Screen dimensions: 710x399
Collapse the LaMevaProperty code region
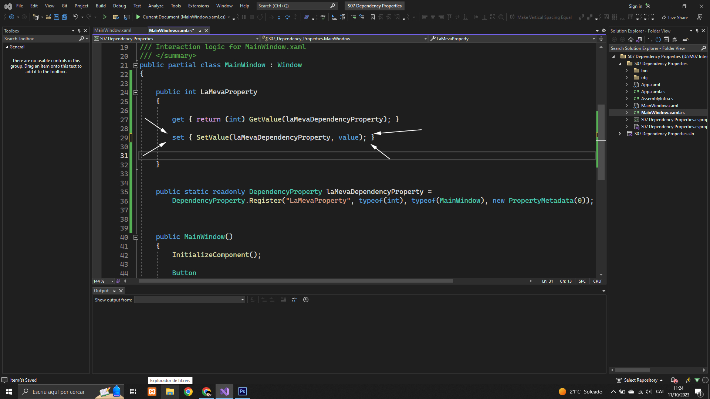point(136,92)
